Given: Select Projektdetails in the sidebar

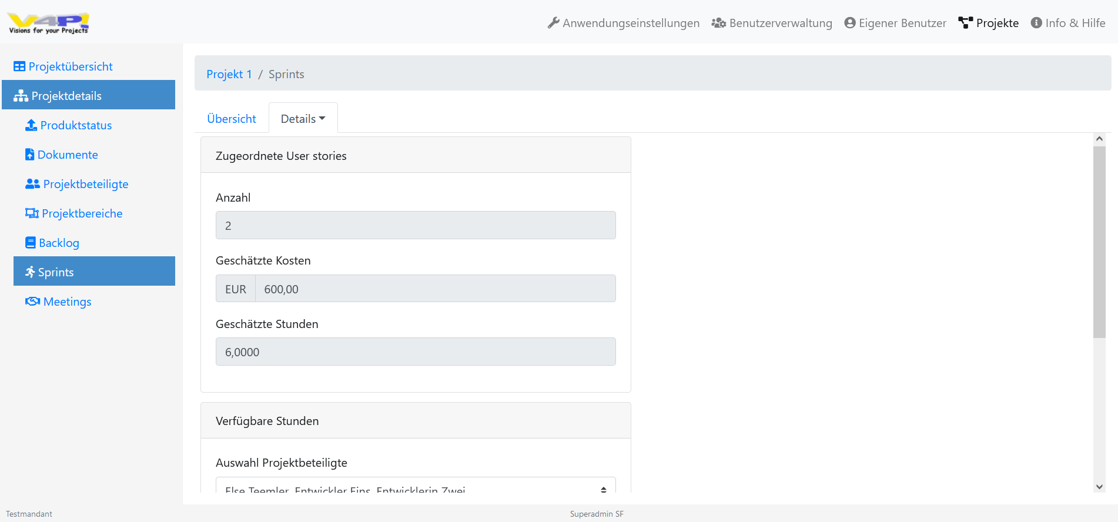Looking at the screenshot, I should (88, 95).
